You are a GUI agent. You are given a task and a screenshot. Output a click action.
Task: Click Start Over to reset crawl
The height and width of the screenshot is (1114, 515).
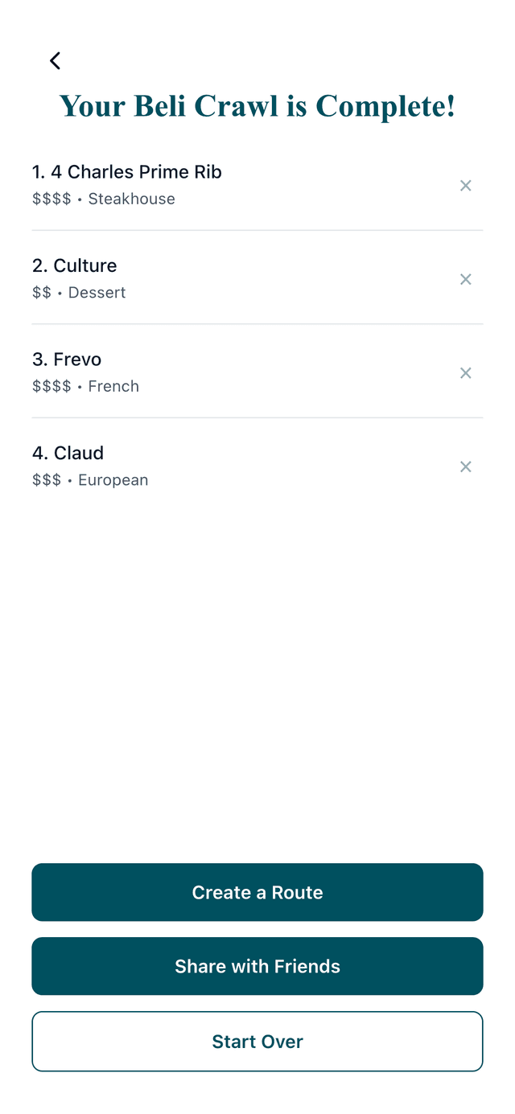[x=257, y=1042]
